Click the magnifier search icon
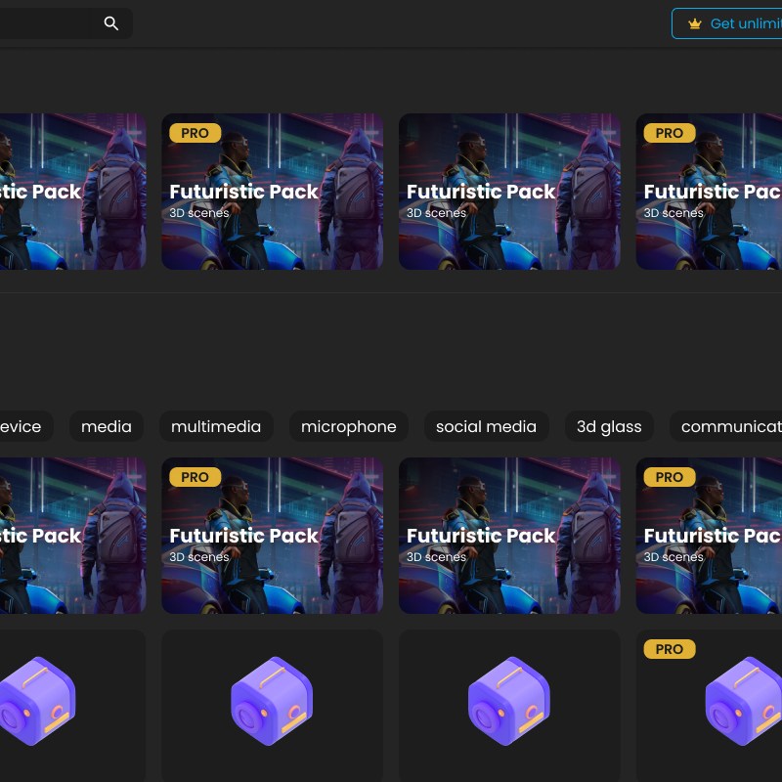This screenshot has height=782, width=782. coord(111,23)
